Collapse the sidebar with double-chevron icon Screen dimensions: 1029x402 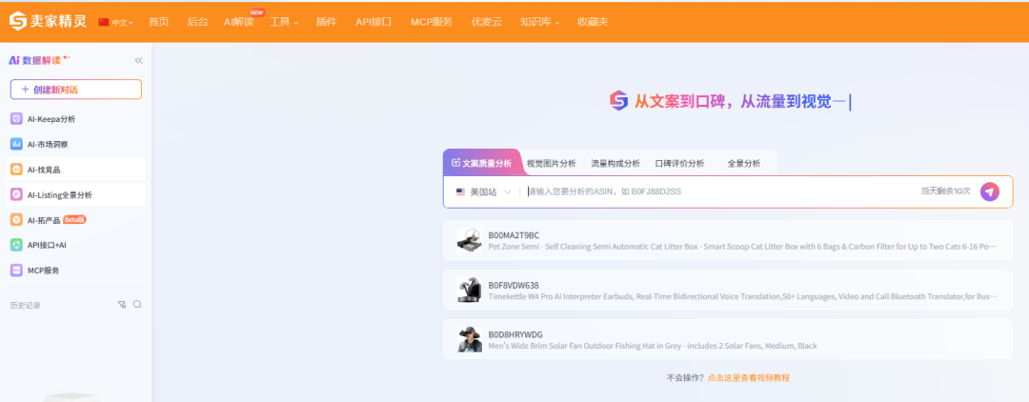click(138, 60)
